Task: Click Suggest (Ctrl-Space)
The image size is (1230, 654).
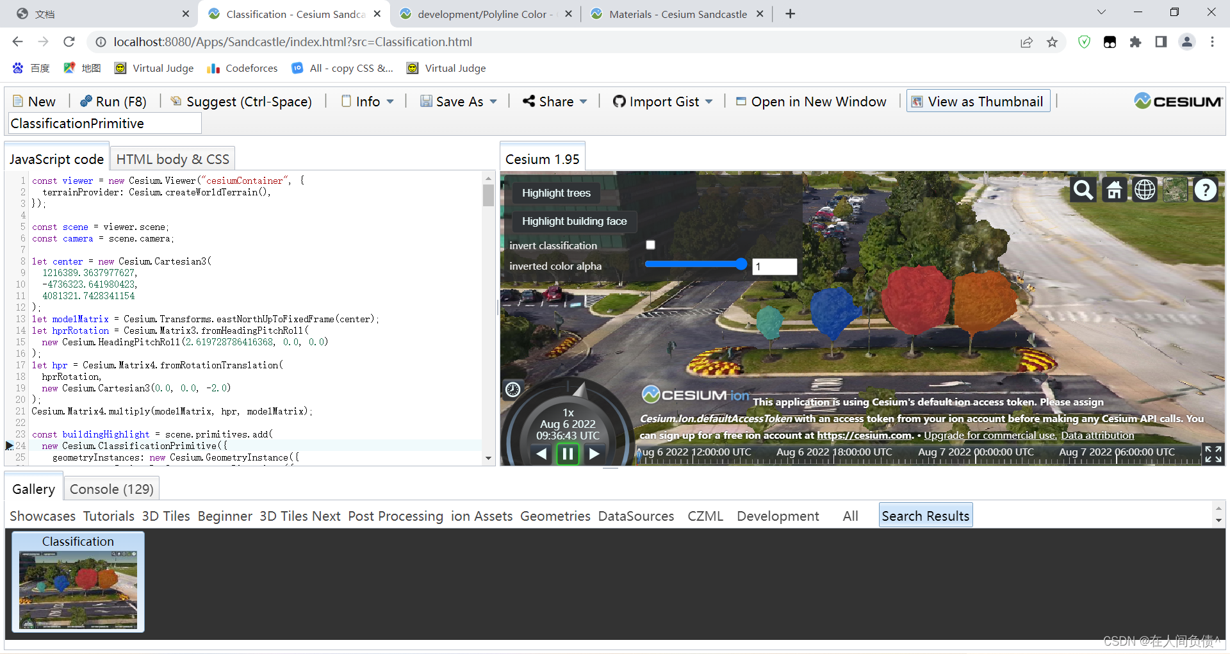Action: tap(242, 101)
